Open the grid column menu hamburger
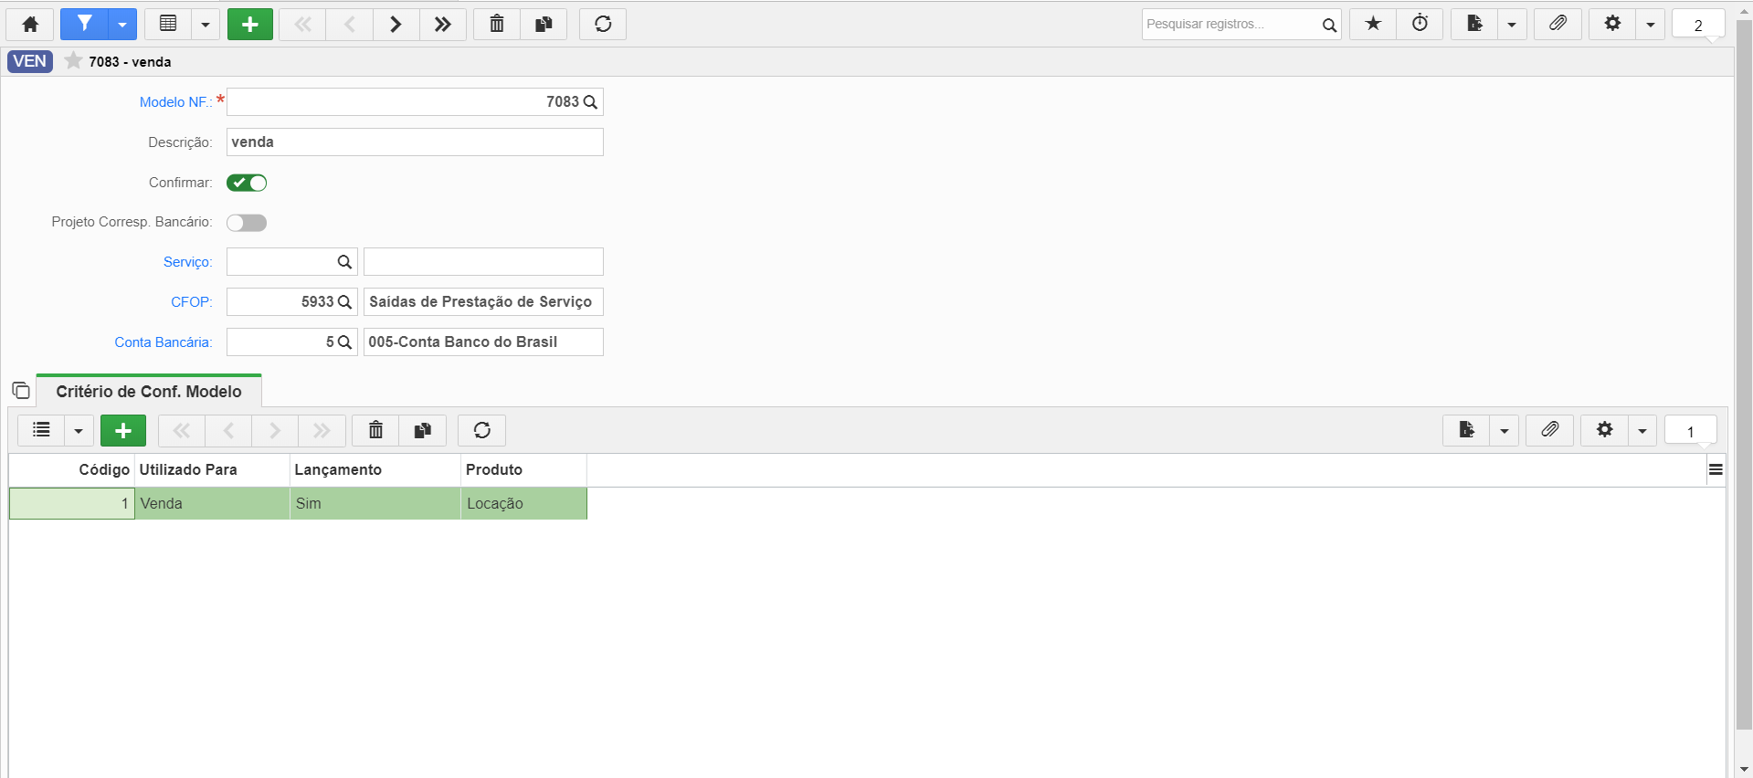Screen dimensions: 1753x778 1716,469
